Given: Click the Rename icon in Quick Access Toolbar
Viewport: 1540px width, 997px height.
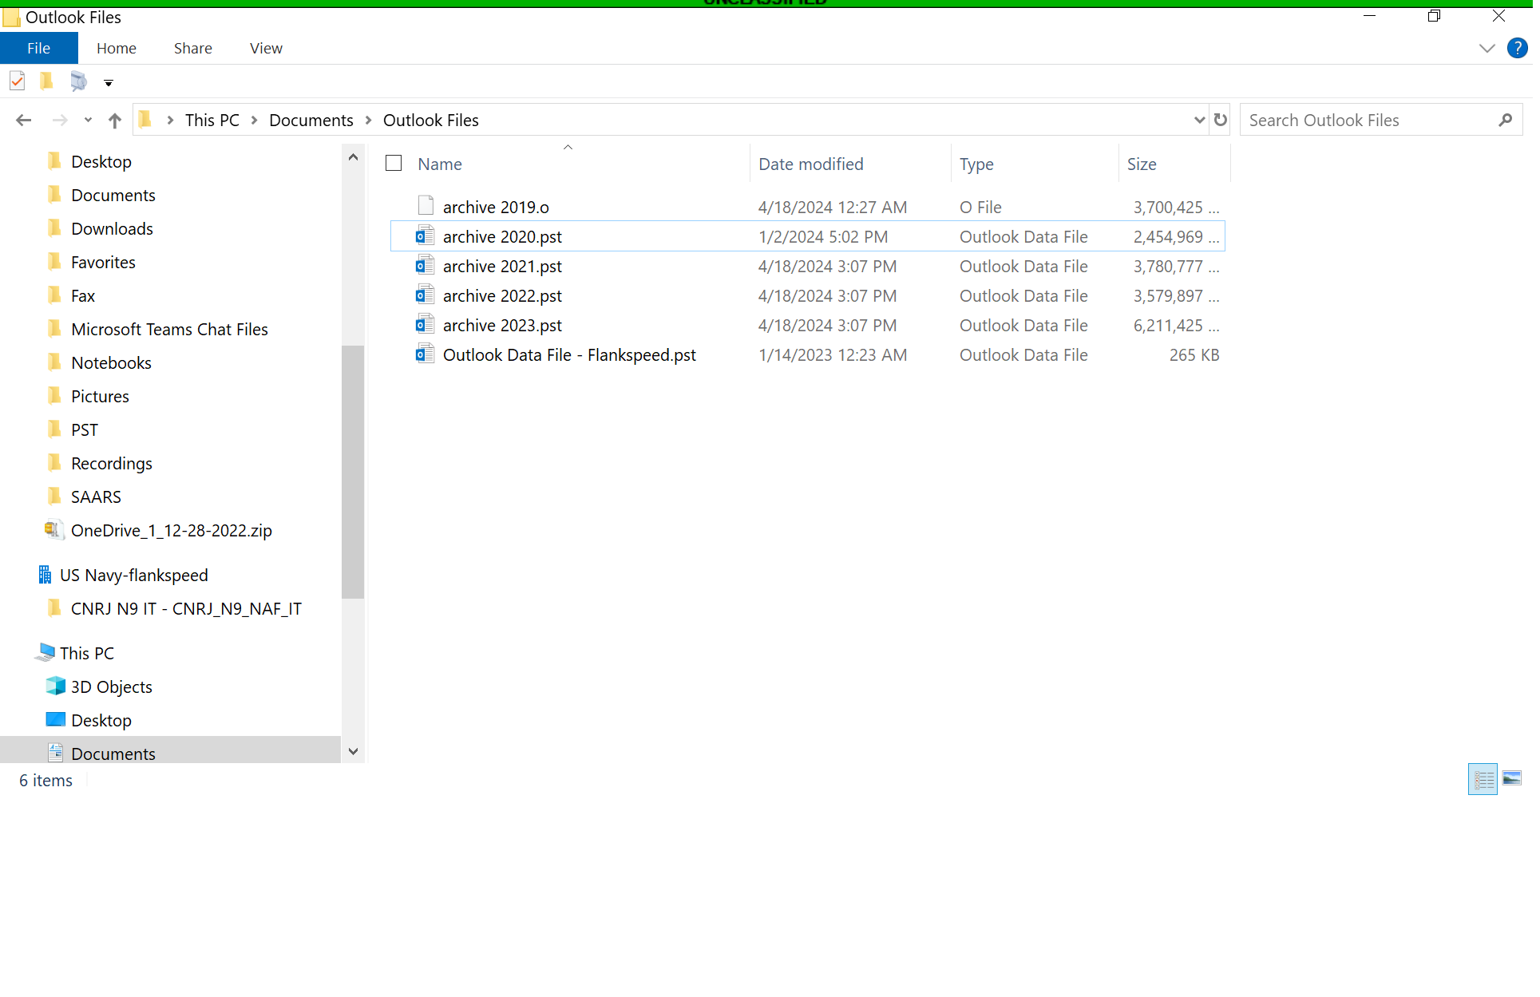Looking at the screenshot, I should tap(78, 81).
